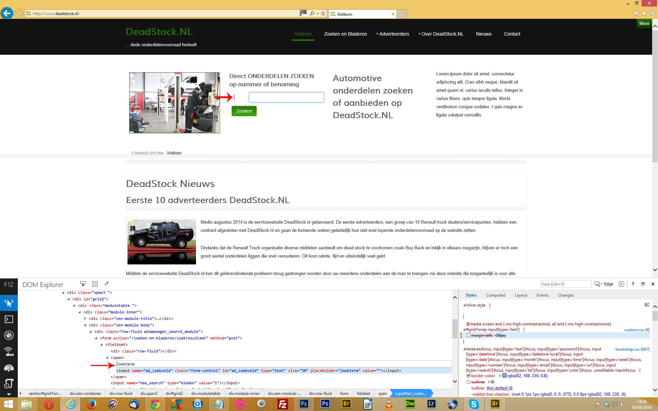Collapse the Inline style rule
This screenshot has width=658, height=411.
click(x=464, y=306)
